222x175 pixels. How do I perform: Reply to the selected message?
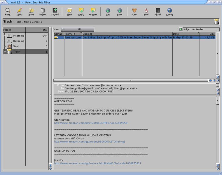(81, 12)
